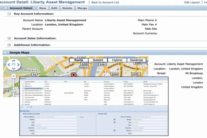Tick the Google Data Country checkbox
This screenshot has height=138, width=207.
114,128
